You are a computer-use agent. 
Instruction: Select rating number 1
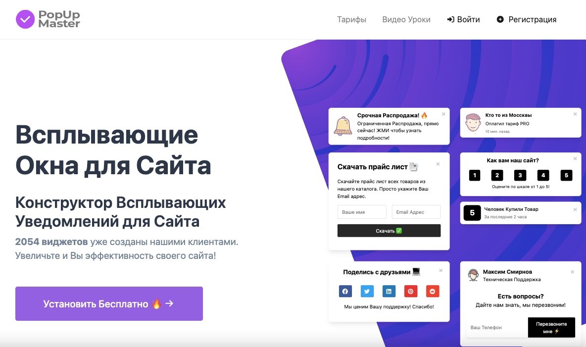475,175
